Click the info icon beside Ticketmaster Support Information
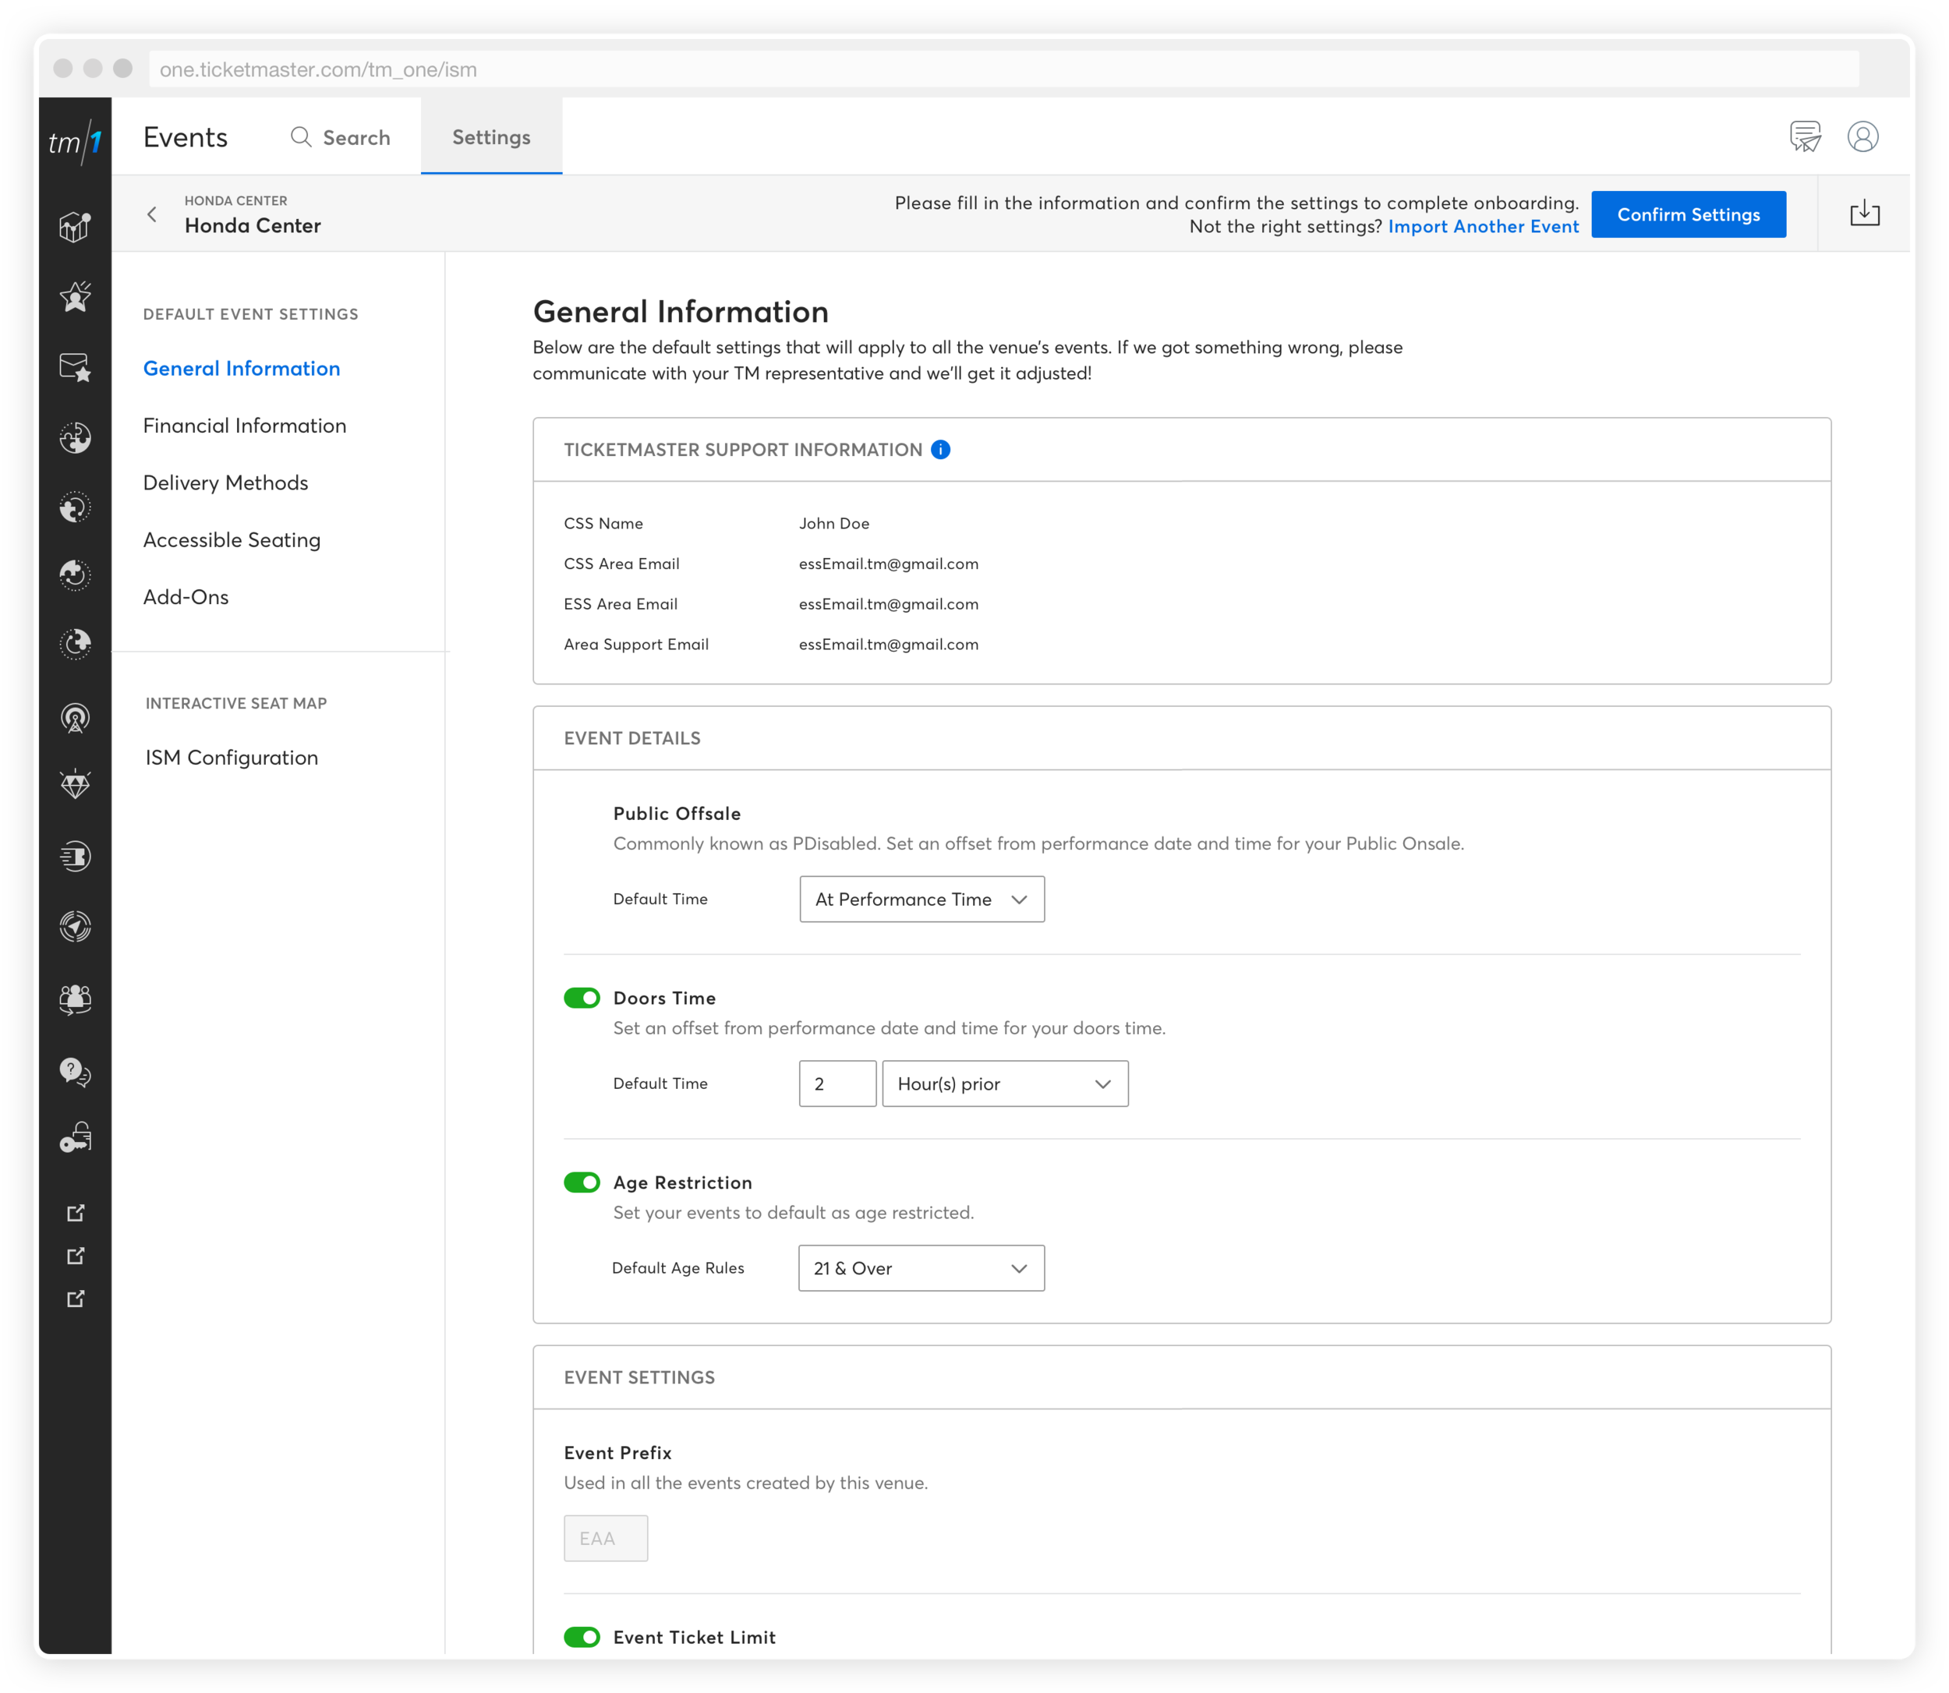The height and width of the screenshot is (1693, 1949). point(940,450)
